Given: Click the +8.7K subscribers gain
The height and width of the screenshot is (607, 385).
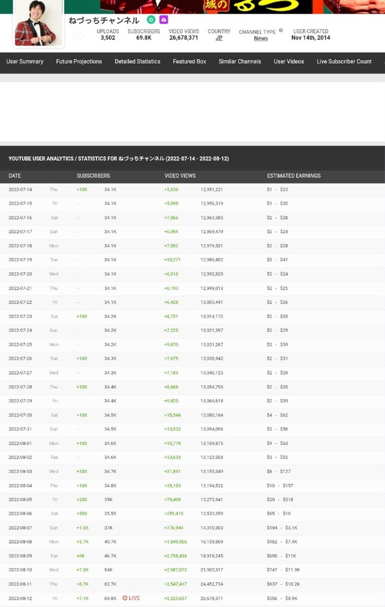Looking at the screenshot, I should (x=82, y=584).
